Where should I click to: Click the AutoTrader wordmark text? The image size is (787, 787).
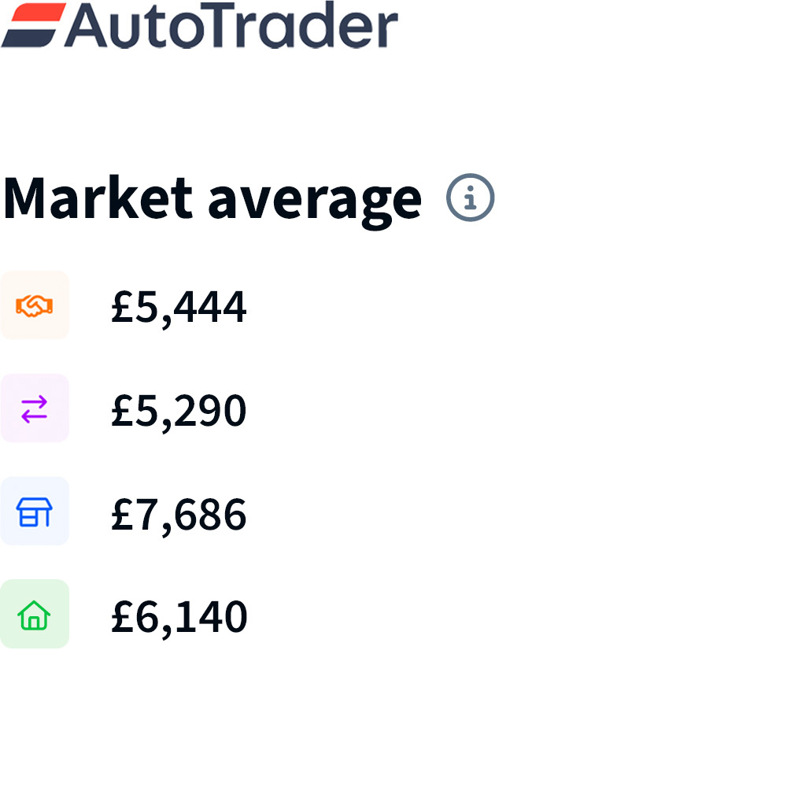coord(231,25)
